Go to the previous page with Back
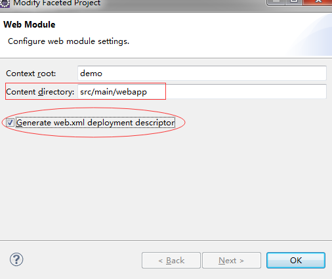 [171, 261]
